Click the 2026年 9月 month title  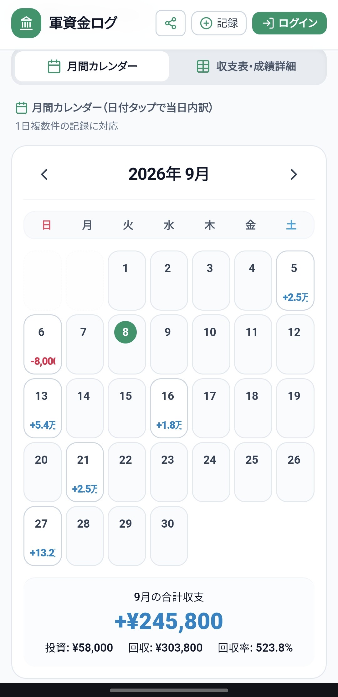pos(169,174)
